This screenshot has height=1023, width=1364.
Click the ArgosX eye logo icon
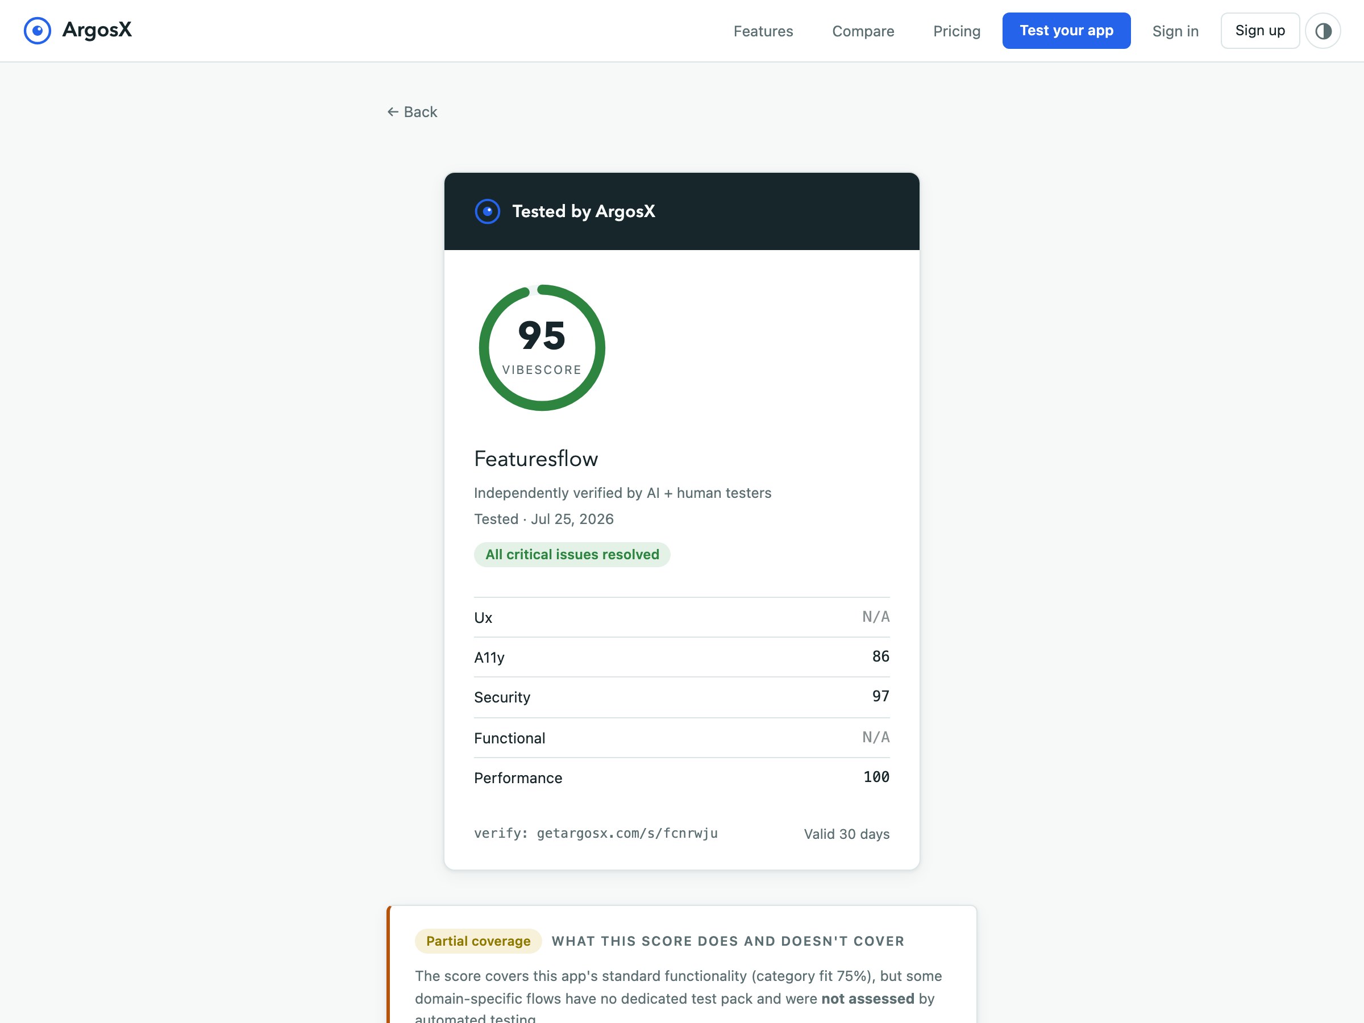pos(38,31)
